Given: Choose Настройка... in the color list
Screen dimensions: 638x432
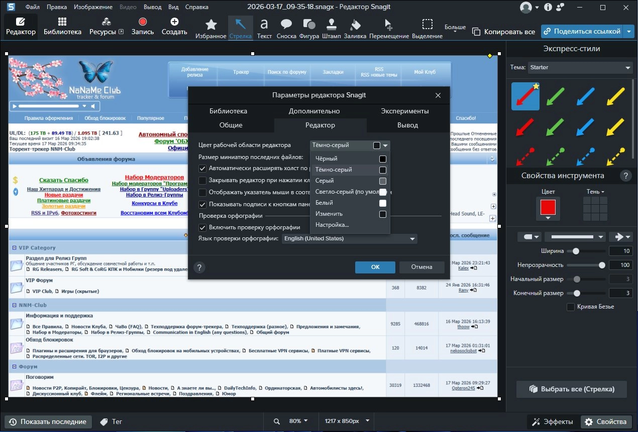Looking at the screenshot, I should pos(351,225).
